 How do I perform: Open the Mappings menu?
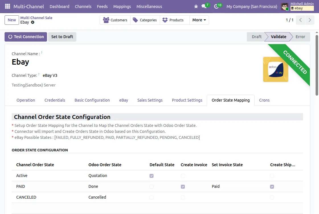click(x=122, y=7)
